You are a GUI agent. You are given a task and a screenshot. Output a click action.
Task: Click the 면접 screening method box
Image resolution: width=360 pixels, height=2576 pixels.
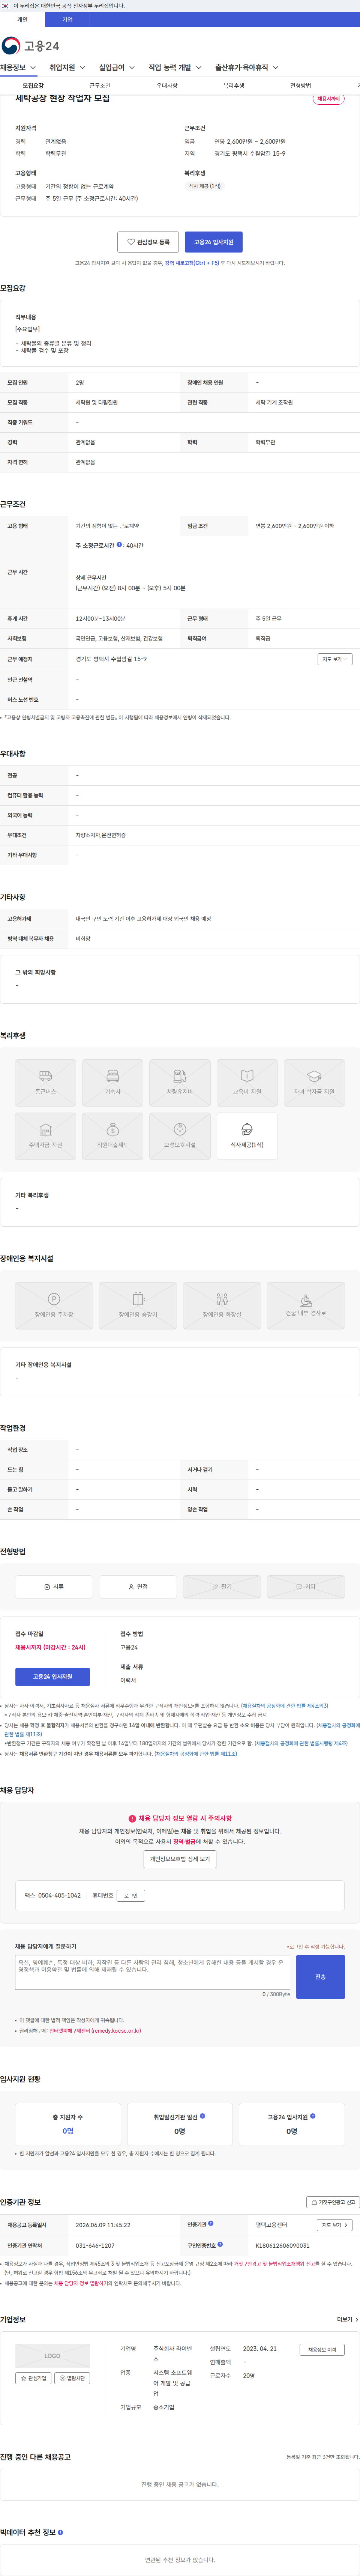tap(138, 1586)
